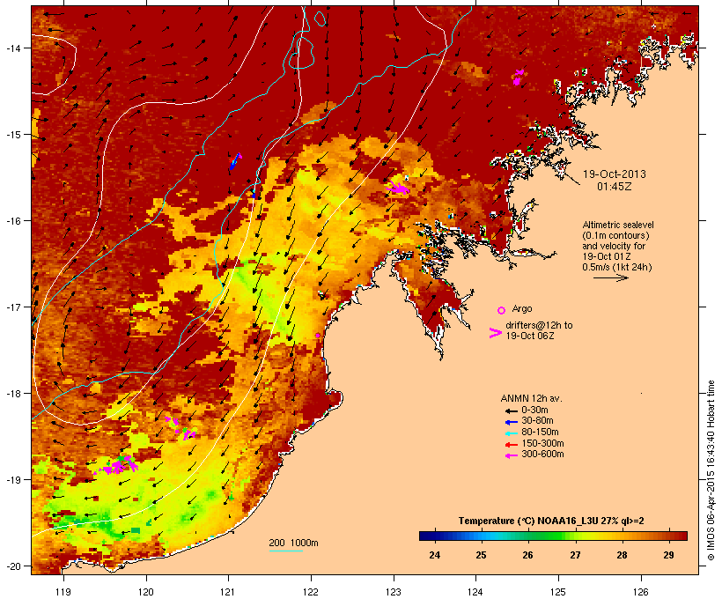
Task: Click the magenta 300-600m arrow legend icon
Action: (511, 455)
